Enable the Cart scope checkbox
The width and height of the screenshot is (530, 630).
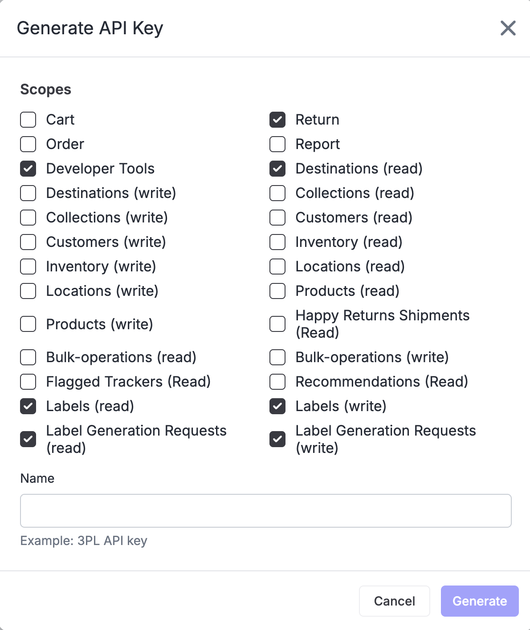[x=28, y=120]
